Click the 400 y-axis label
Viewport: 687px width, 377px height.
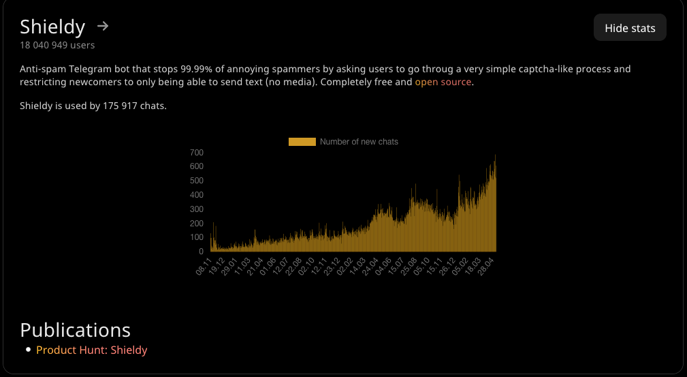pyautogui.click(x=197, y=195)
